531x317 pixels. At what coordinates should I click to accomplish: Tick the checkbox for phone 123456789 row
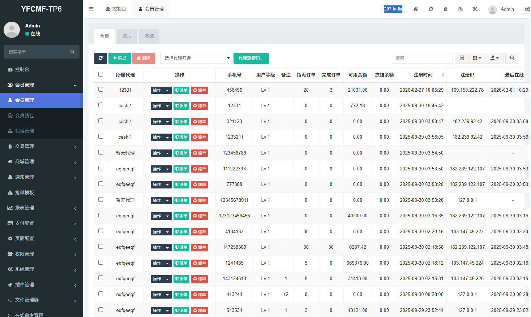[101, 152]
